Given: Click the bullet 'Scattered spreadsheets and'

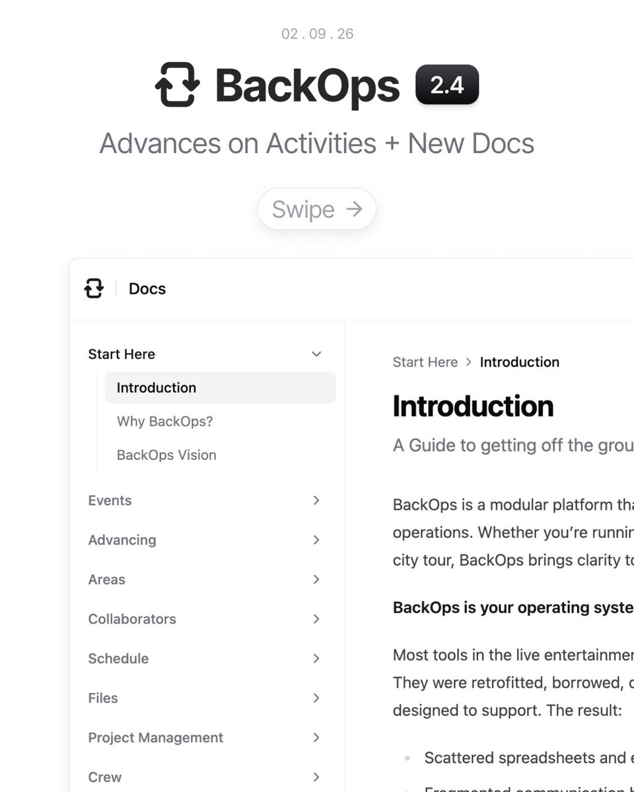Looking at the screenshot, I should 529,758.
